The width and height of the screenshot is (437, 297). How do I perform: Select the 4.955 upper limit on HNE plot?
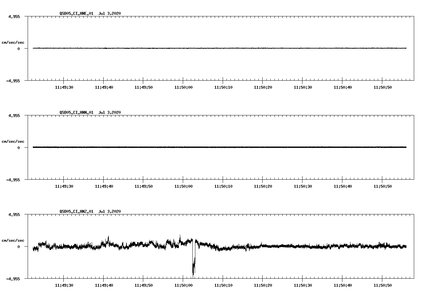coord(14,17)
